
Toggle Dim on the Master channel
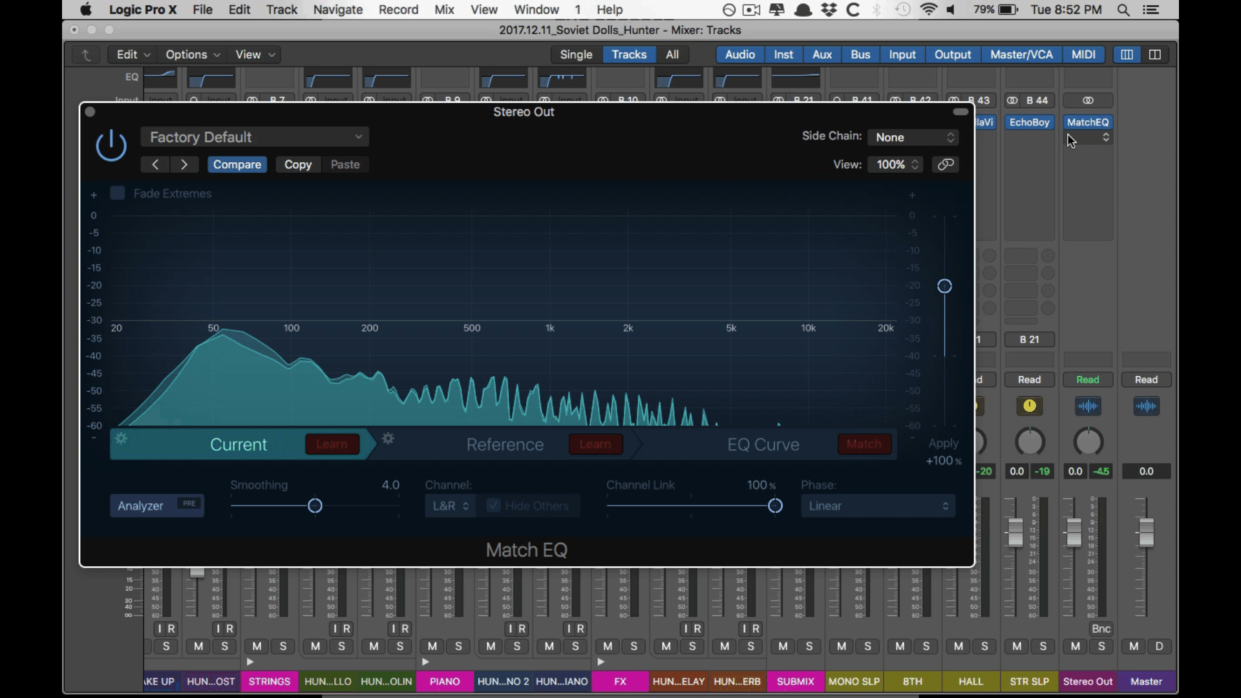tap(1160, 646)
